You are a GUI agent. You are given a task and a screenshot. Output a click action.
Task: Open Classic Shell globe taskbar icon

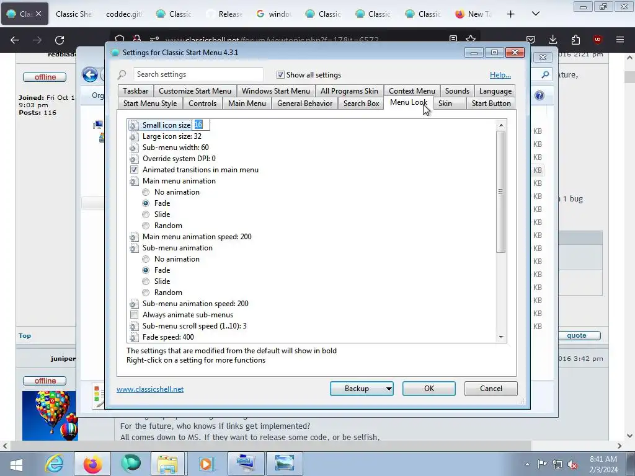pos(130,464)
